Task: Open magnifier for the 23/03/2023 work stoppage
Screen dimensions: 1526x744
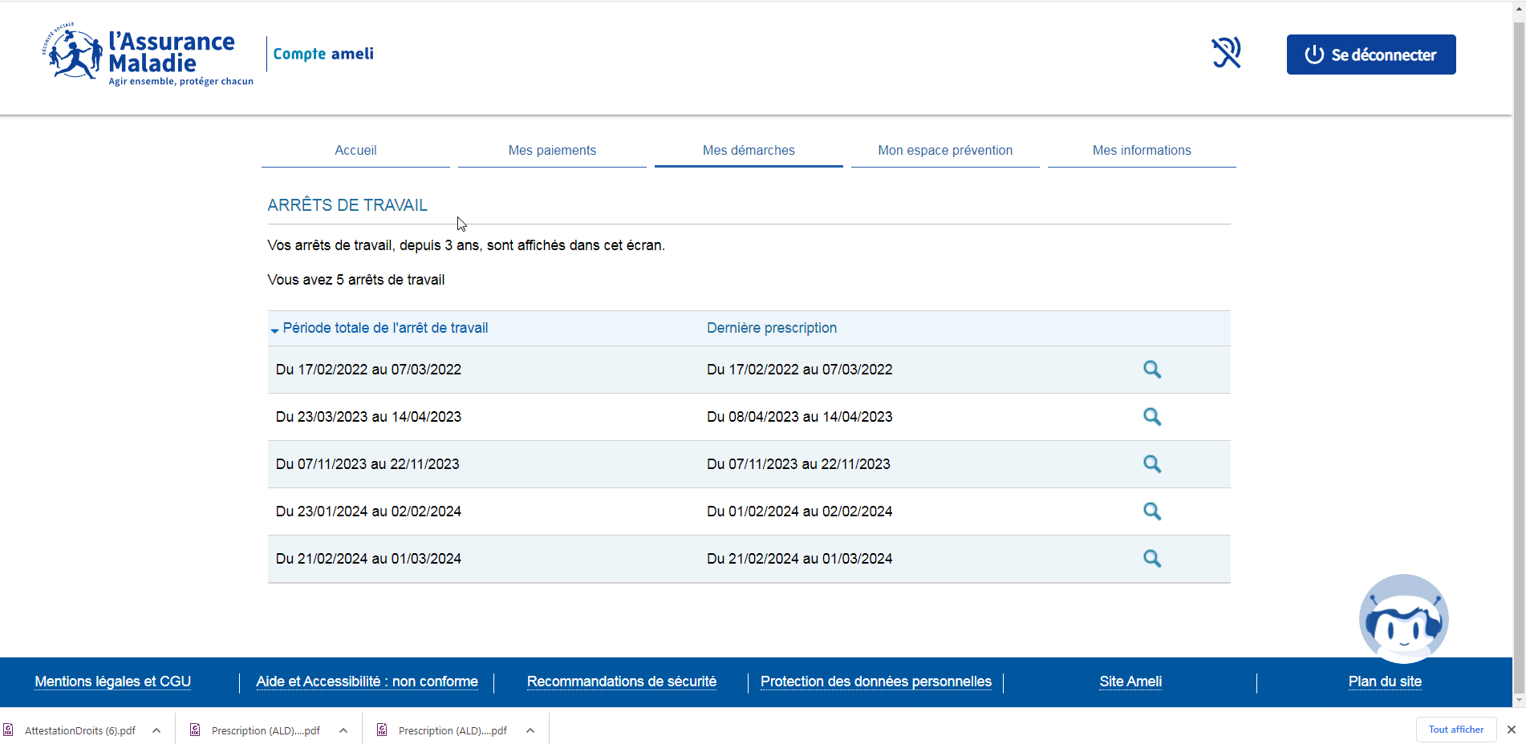Action: 1151,417
